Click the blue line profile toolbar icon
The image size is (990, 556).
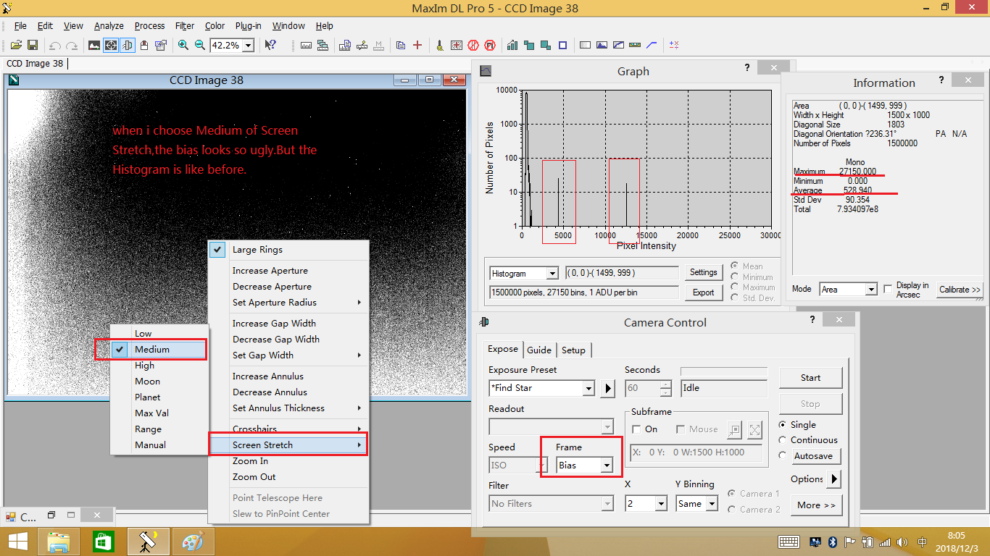[x=652, y=45]
